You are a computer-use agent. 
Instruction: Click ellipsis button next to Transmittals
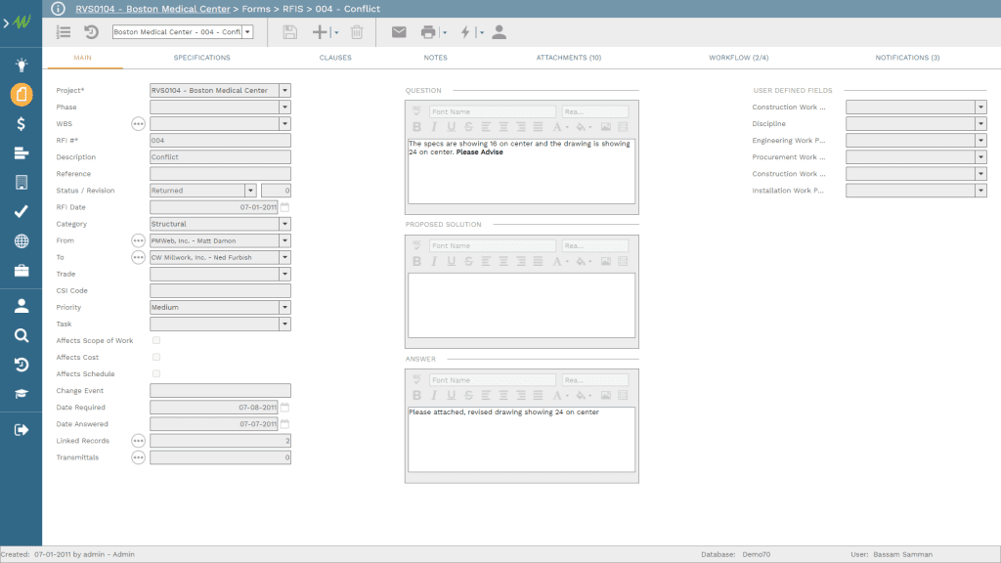pos(138,457)
